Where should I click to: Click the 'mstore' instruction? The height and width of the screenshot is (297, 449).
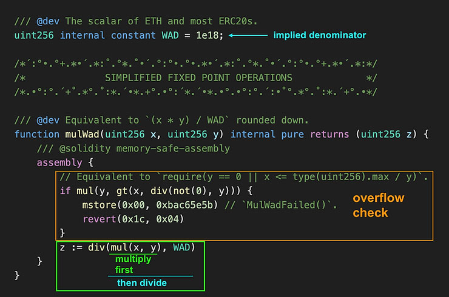tap(99, 205)
